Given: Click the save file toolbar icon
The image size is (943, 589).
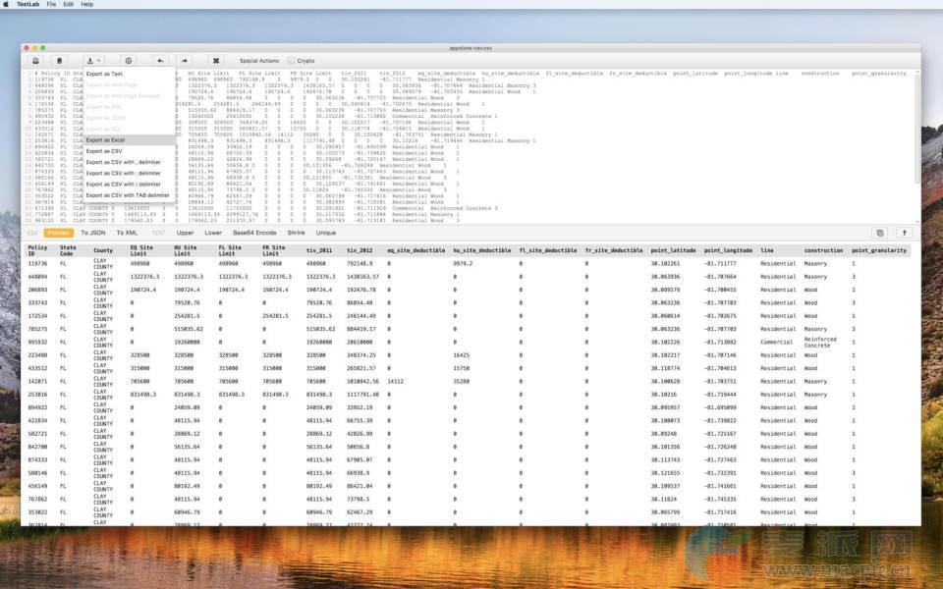Looking at the screenshot, I should click(x=35, y=60).
